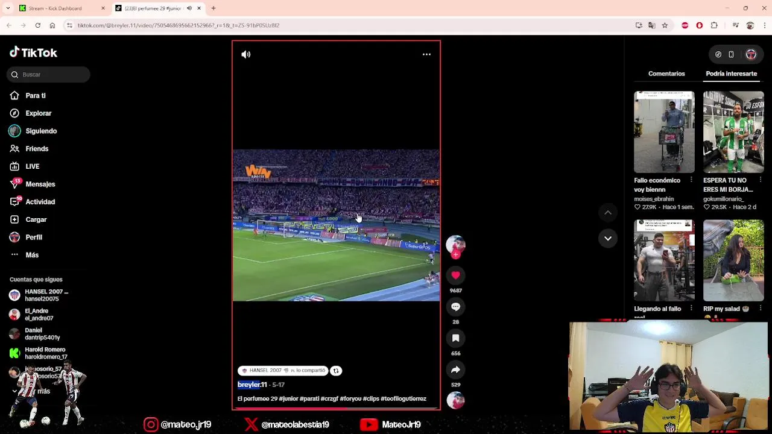
Task: Expand the Más menu
Action: coord(25,255)
